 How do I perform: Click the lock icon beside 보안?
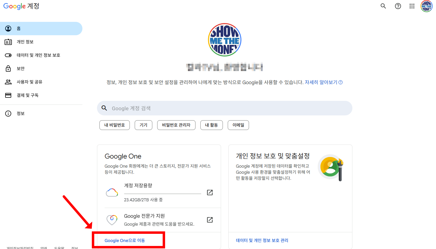[x=8, y=68]
